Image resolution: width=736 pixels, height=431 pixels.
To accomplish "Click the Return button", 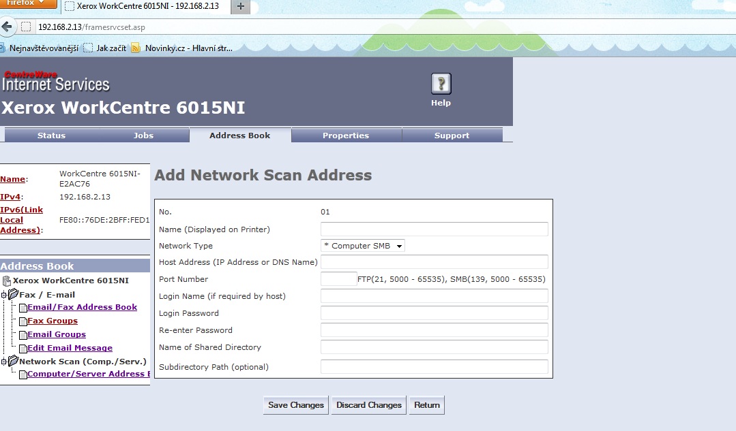I will (427, 404).
